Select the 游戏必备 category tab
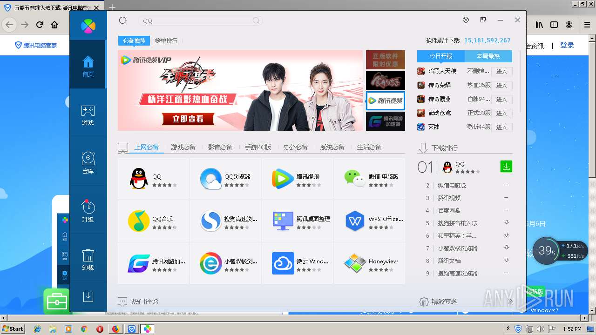This screenshot has width=596, height=335. point(183,147)
